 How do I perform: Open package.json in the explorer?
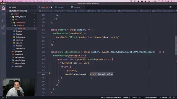(22, 57)
